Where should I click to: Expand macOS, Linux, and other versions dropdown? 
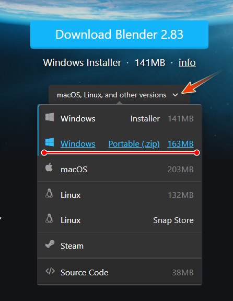(x=119, y=95)
